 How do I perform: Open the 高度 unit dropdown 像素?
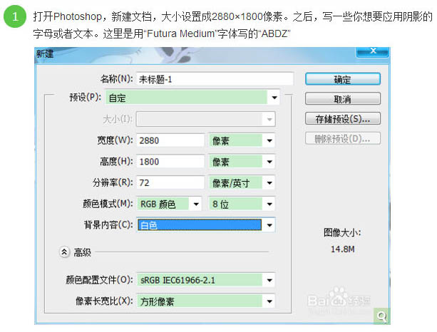(x=242, y=162)
